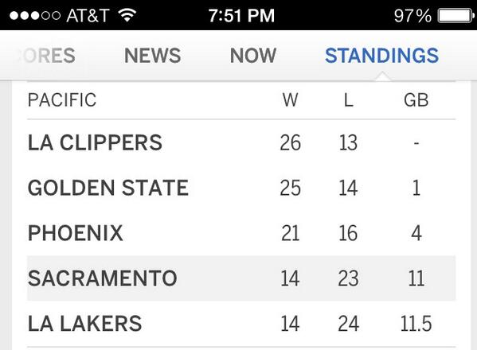Viewport: 477px width, 350px height.
Task: Tap the signal strength dots
Action: 35,15
